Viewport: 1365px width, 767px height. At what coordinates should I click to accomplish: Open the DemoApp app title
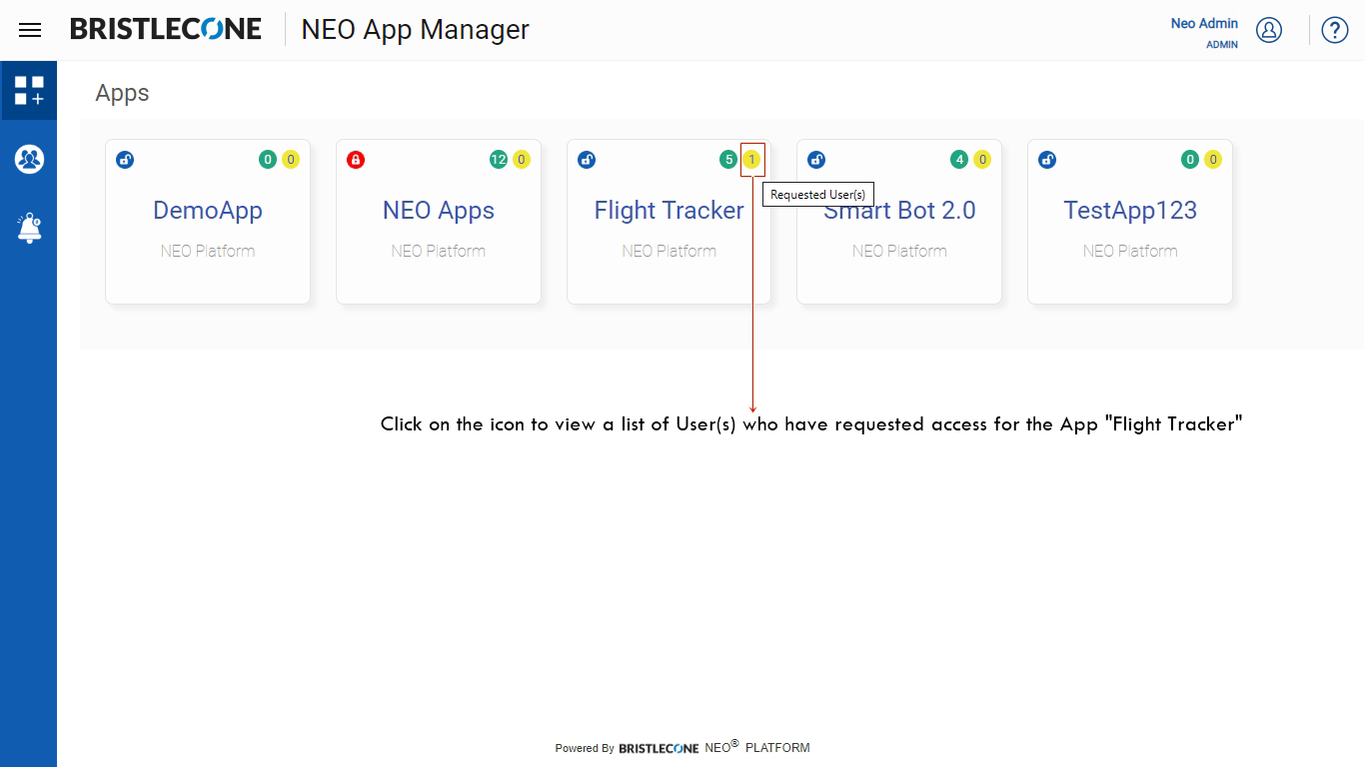(208, 211)
